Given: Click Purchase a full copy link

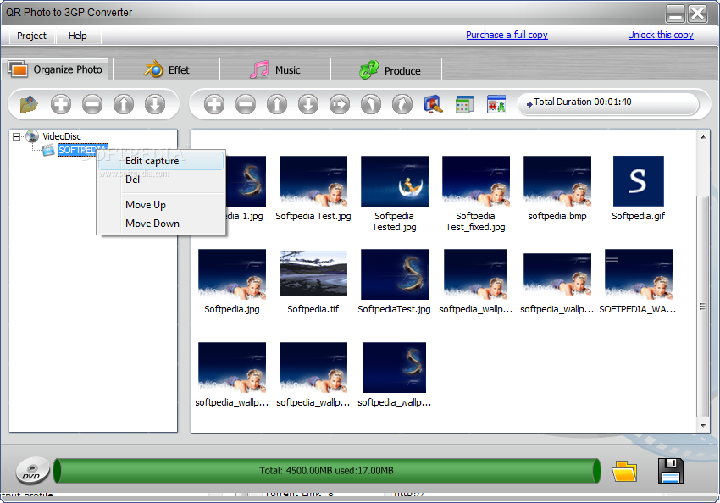Looking at the screenshot, I should click(507, 35).
